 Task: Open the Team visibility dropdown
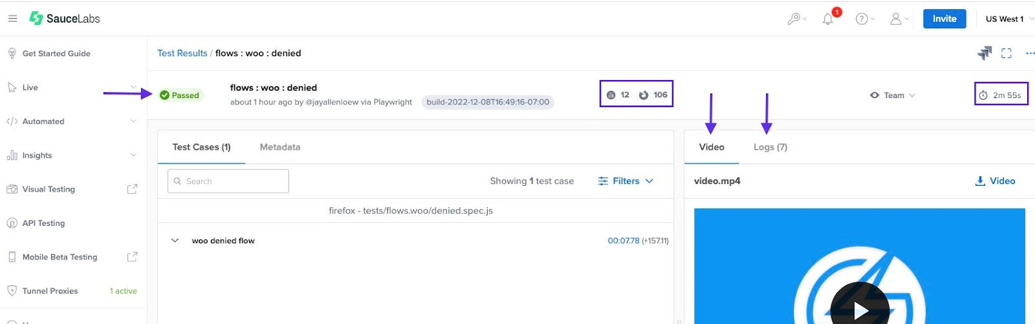pos(893,96)
